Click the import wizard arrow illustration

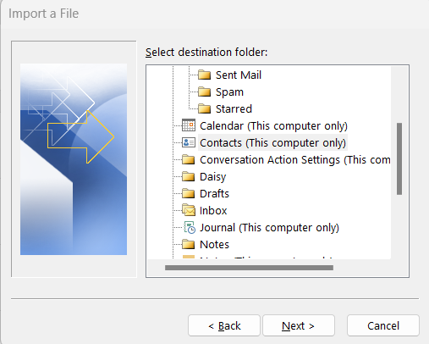tap(74, 159)
